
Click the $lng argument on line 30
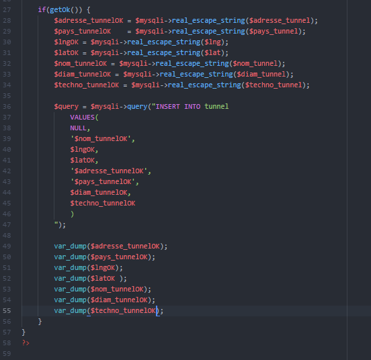pos(212,42)
